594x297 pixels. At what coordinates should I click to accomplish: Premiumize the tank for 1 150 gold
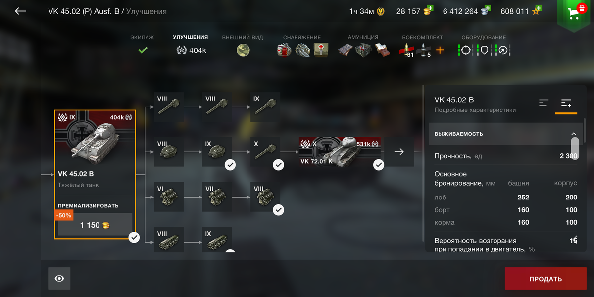(x=95, y=225)
